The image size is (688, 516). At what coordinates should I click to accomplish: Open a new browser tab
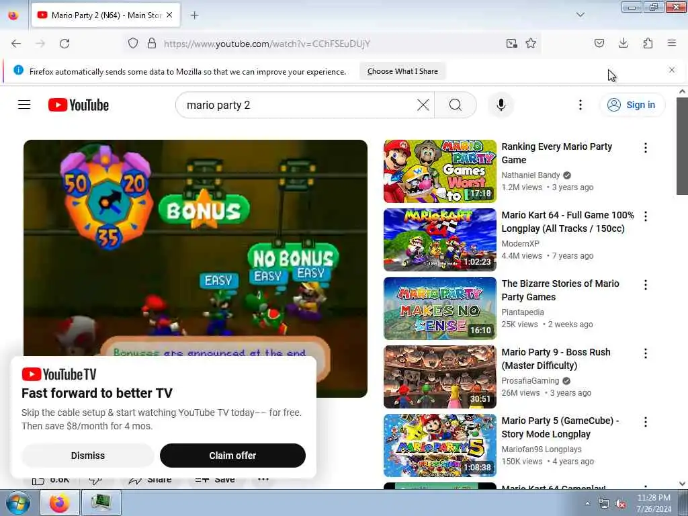pyautogui.click(x=194, y=15)
